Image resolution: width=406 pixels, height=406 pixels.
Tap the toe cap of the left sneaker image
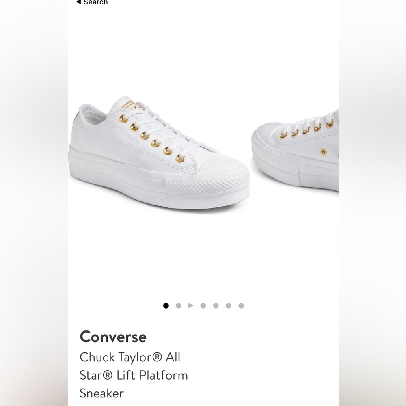coord(219,171)
